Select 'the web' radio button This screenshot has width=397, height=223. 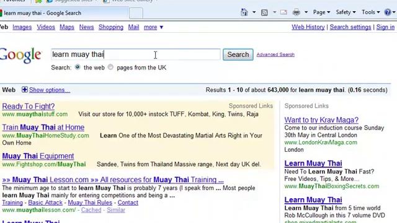(78, 67)
